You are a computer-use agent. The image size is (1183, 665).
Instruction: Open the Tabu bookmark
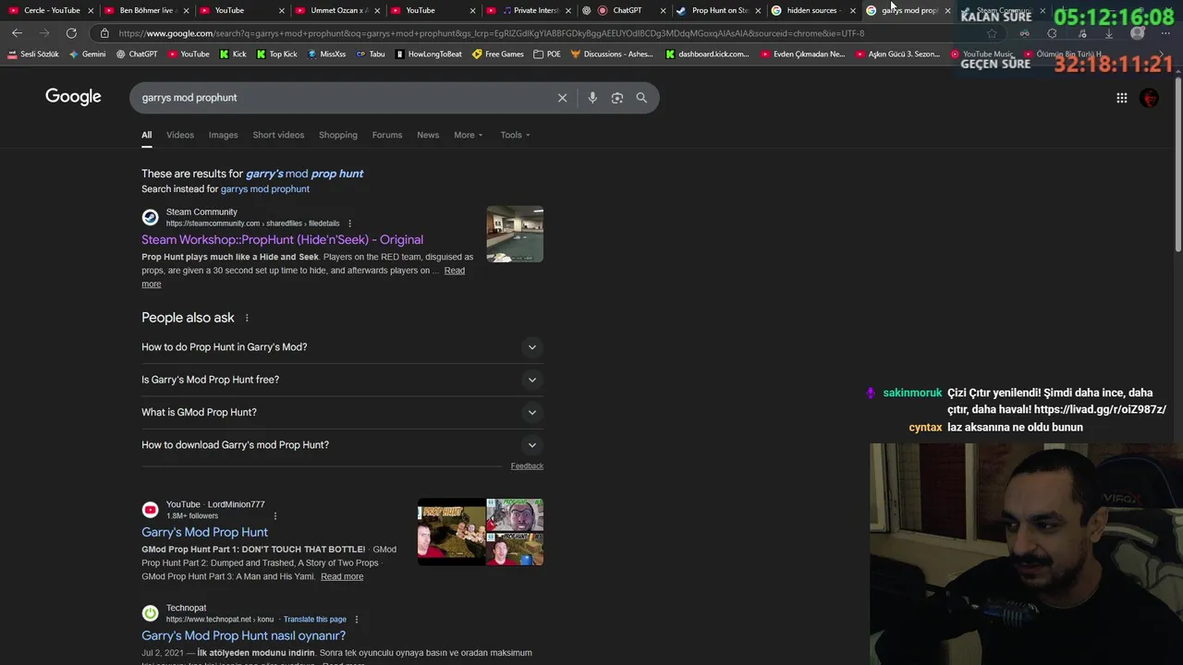click(x=371, y=54)
